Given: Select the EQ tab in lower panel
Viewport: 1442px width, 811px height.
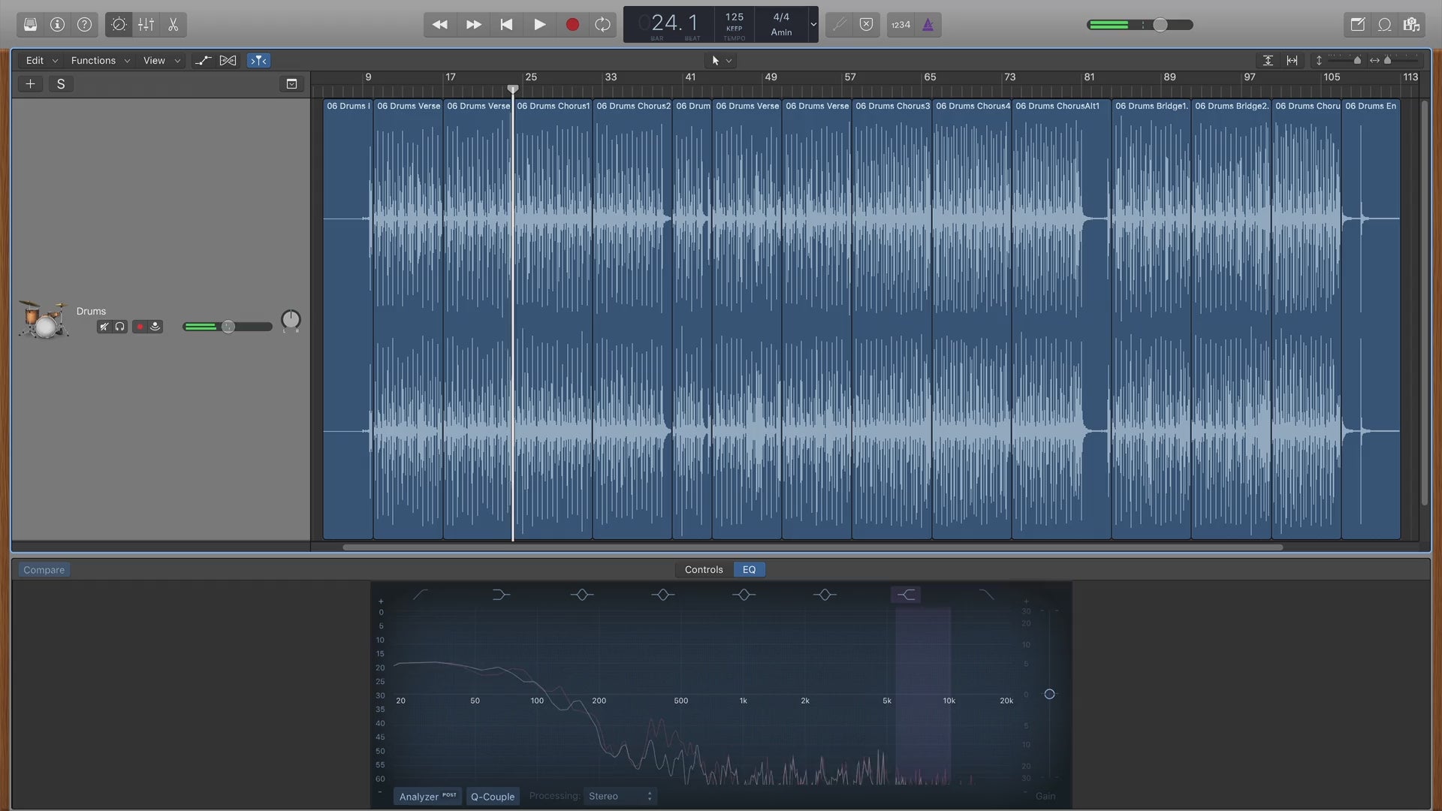Looking at the screenshot, I should [749, 568].
